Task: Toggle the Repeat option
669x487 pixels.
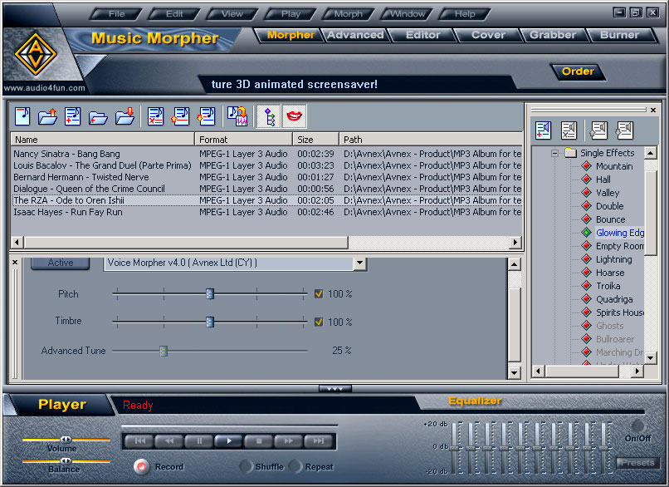Action: tap(295, 466)
